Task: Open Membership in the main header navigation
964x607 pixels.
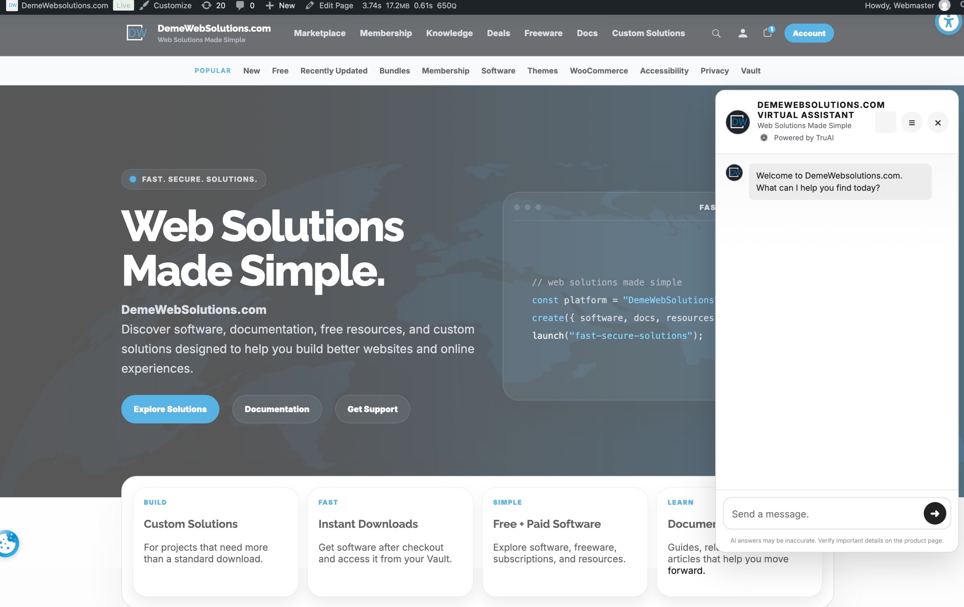Action: (386, 33)
